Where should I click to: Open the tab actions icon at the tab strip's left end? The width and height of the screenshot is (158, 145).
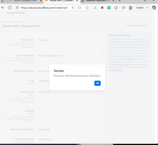click(x=3, y=1)
